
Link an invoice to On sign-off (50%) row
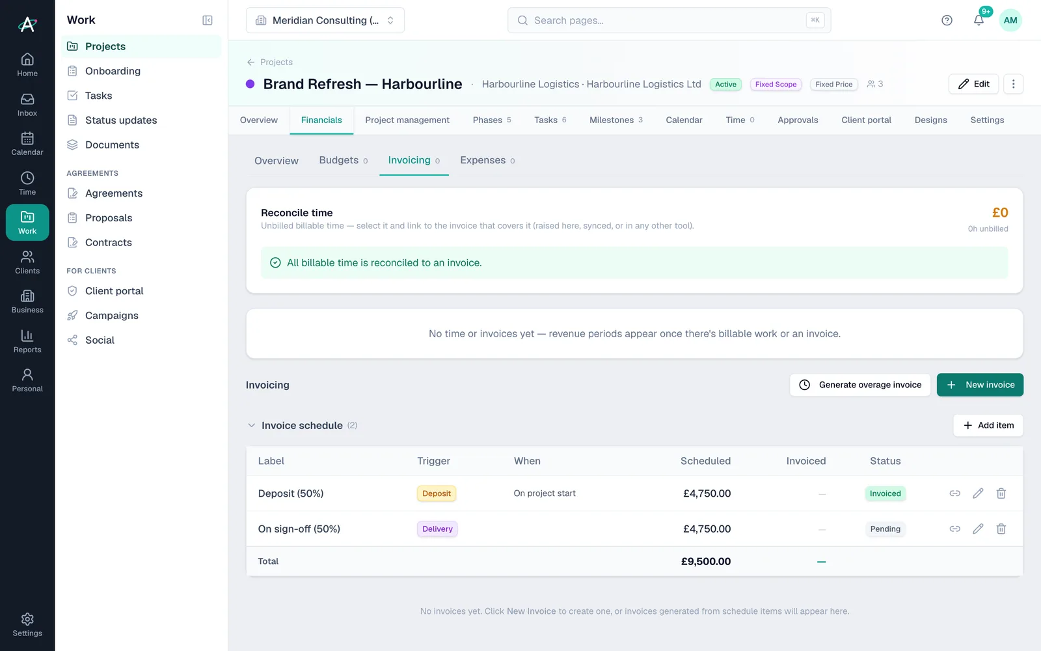pyautogui.click(x=954, y=529)
